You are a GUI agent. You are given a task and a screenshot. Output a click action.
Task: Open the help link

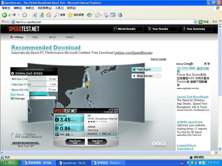[35, 37]
